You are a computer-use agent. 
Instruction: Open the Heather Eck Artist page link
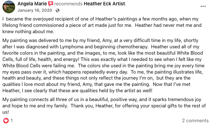pyautogui.click(x=105, y=4)
